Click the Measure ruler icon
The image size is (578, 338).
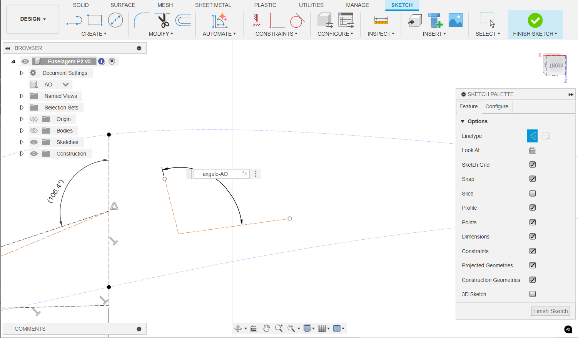click(x=381, y=20)
